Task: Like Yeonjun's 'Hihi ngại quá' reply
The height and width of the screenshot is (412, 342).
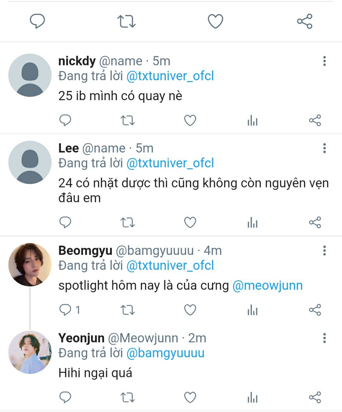Action: click(190, 397)
